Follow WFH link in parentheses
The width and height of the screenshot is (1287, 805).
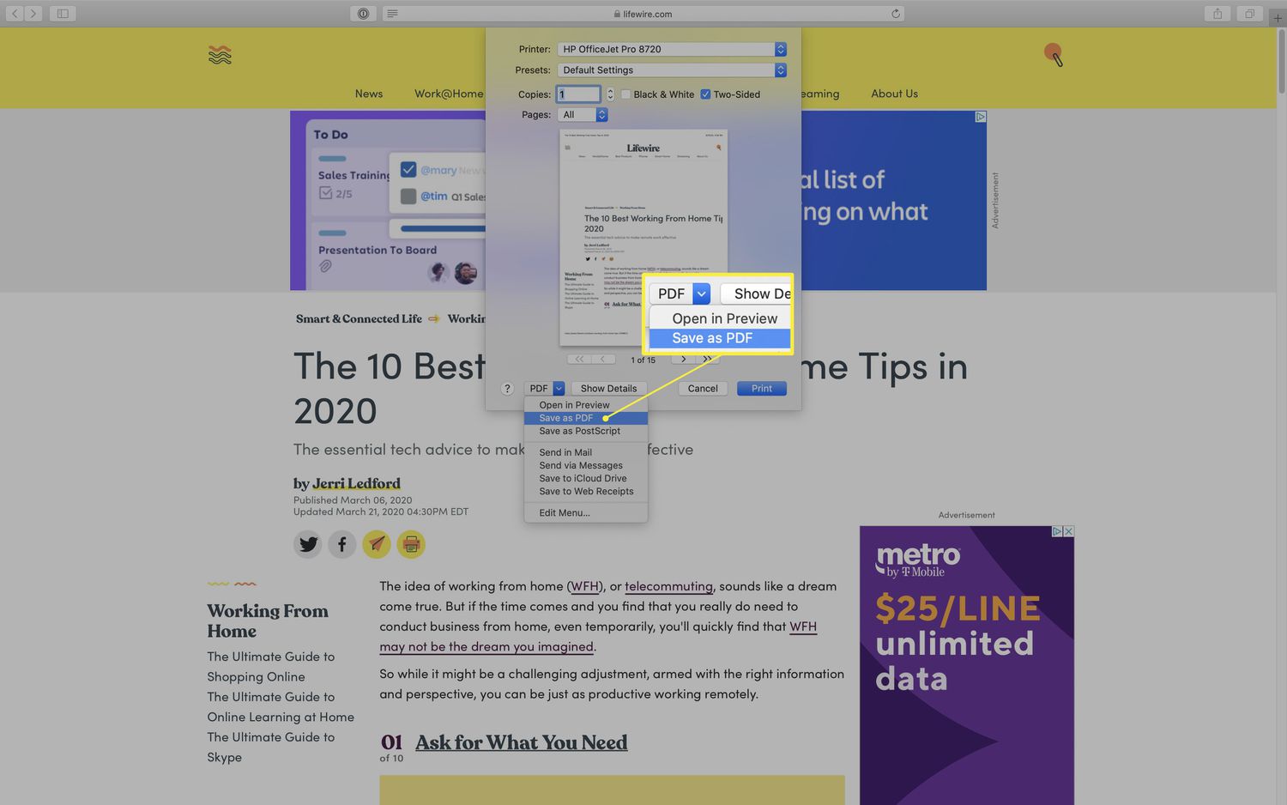click(584, 586)
